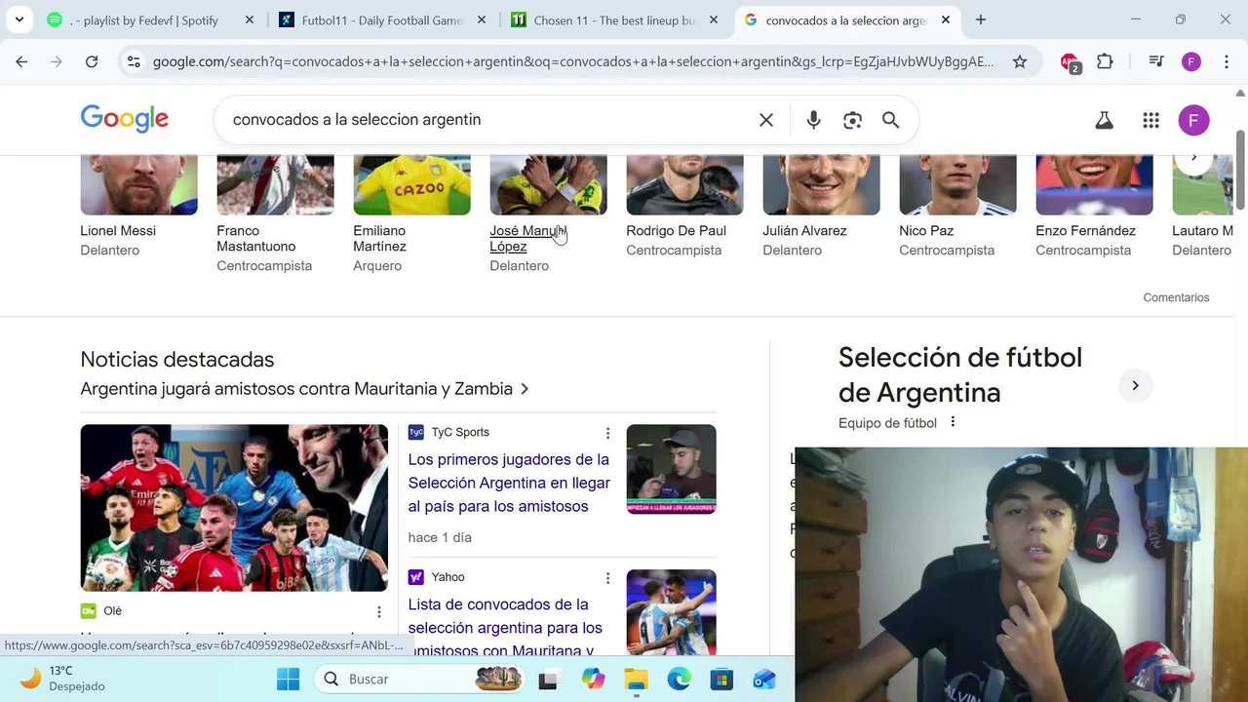Open José Manuel López player link
This screenshot has height=702, width=1248.
point(526,239)
